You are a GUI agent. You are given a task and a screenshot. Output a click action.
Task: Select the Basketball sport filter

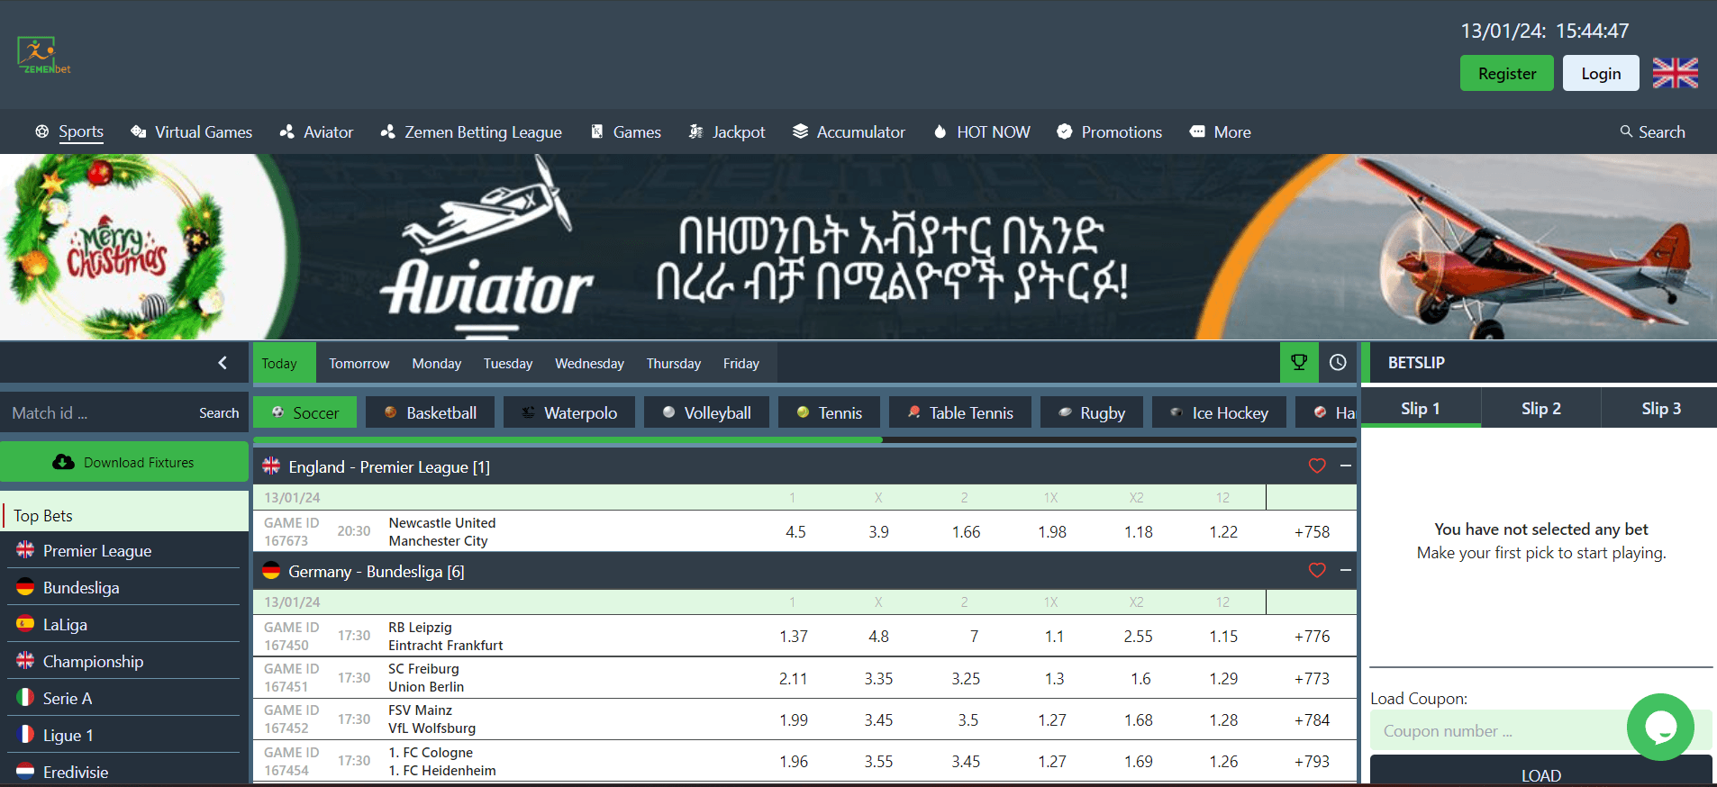click(431, 412)
